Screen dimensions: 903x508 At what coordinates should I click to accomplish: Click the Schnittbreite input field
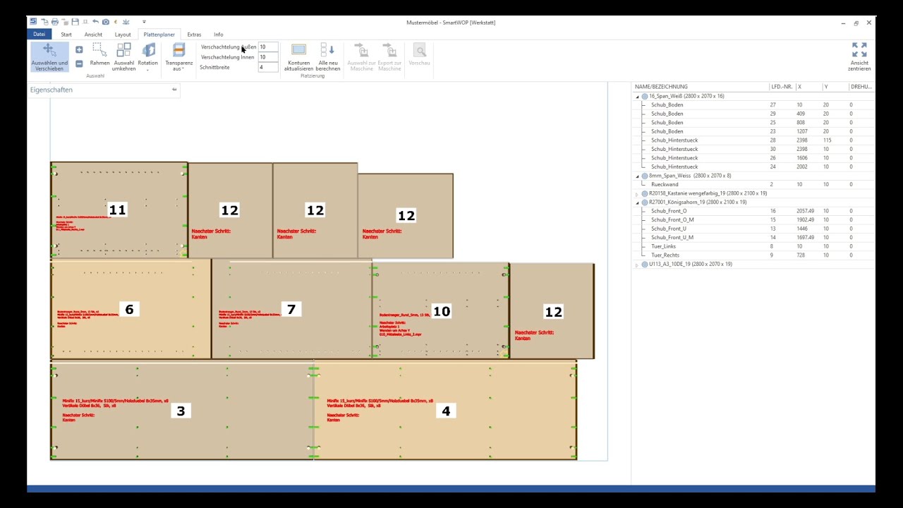(x=268, y=68)
